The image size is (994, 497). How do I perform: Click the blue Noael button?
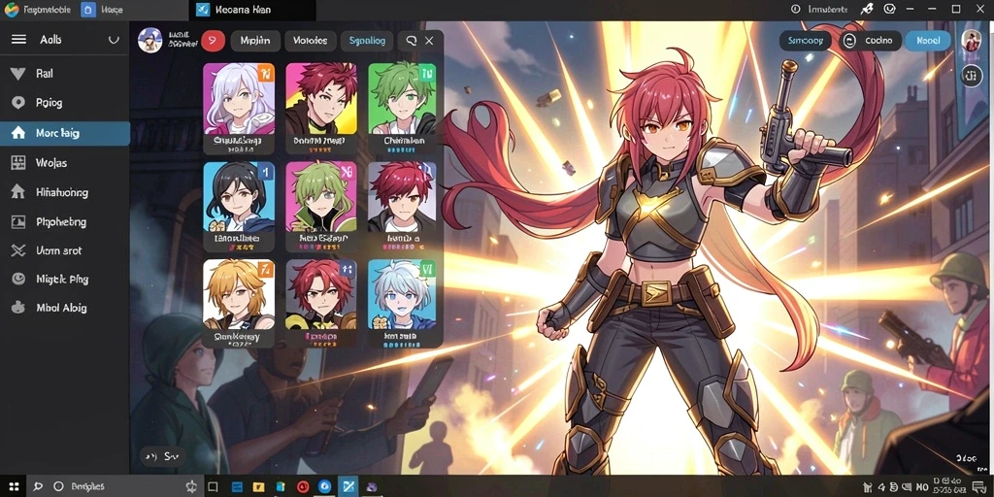coord(928,41)
